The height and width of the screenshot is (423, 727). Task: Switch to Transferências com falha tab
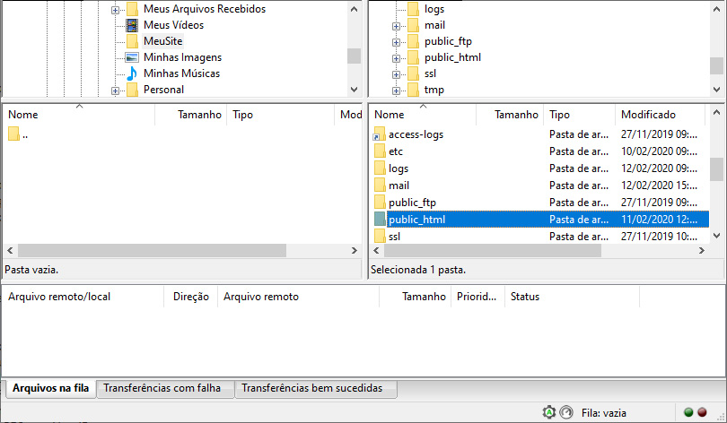pos(164,388)
